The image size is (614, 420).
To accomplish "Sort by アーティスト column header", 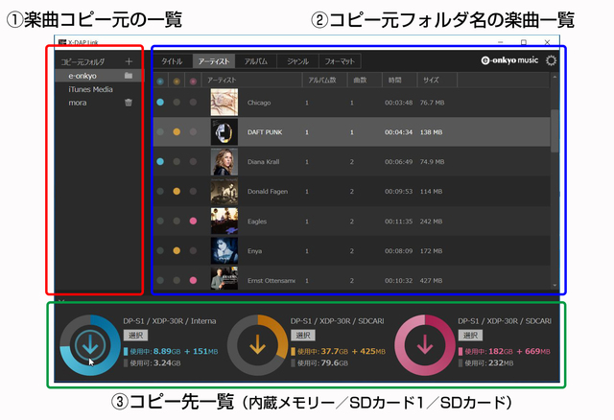I will point(251,80).
